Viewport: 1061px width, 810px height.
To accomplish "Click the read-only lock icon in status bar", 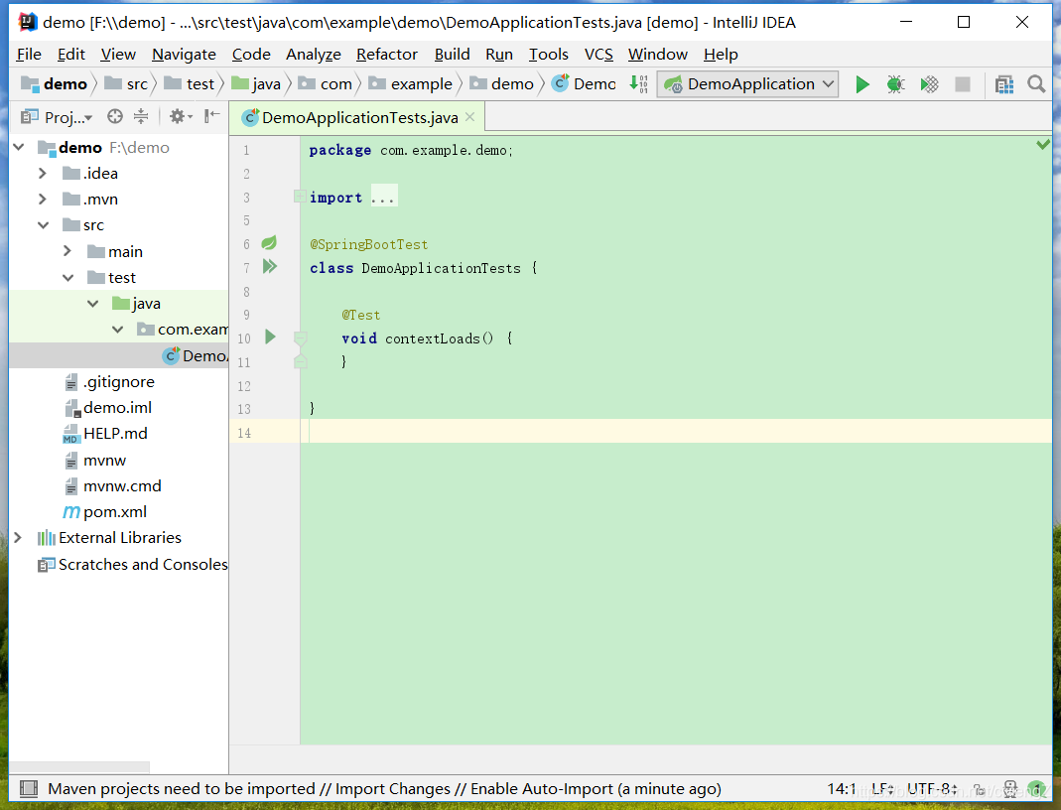I will pyautogui.click(x=980, y=789).
